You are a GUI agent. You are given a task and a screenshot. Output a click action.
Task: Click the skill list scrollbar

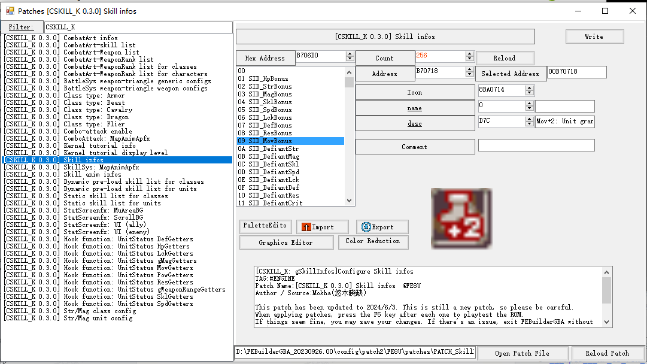click(x=350, y=138)
